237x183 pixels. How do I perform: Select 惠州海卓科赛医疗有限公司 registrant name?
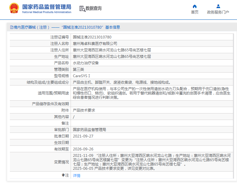click(x=95, y=44)
